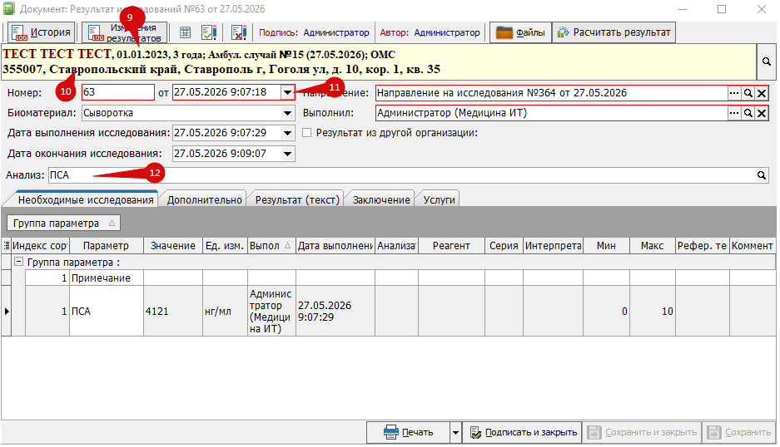Select the Примечание parameter cell
780x447 pixels.
click(x=107, y=278)
